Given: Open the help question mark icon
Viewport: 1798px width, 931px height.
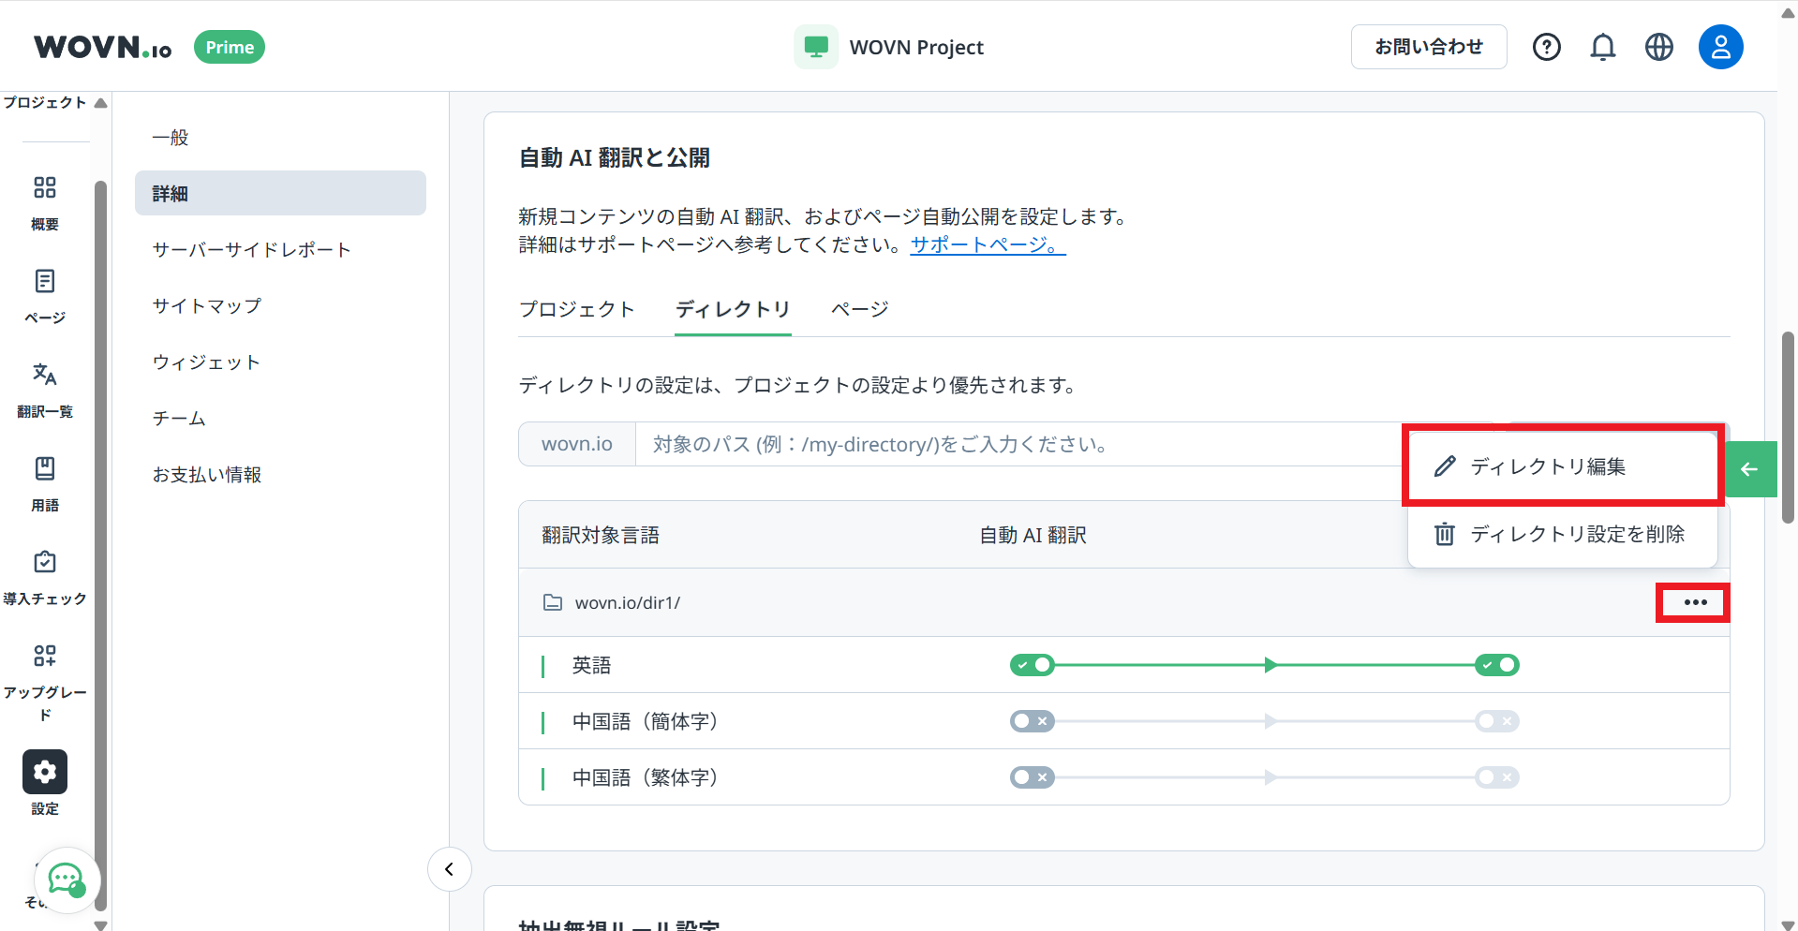Looking at the screenshot, I should tap(1546, 47).
